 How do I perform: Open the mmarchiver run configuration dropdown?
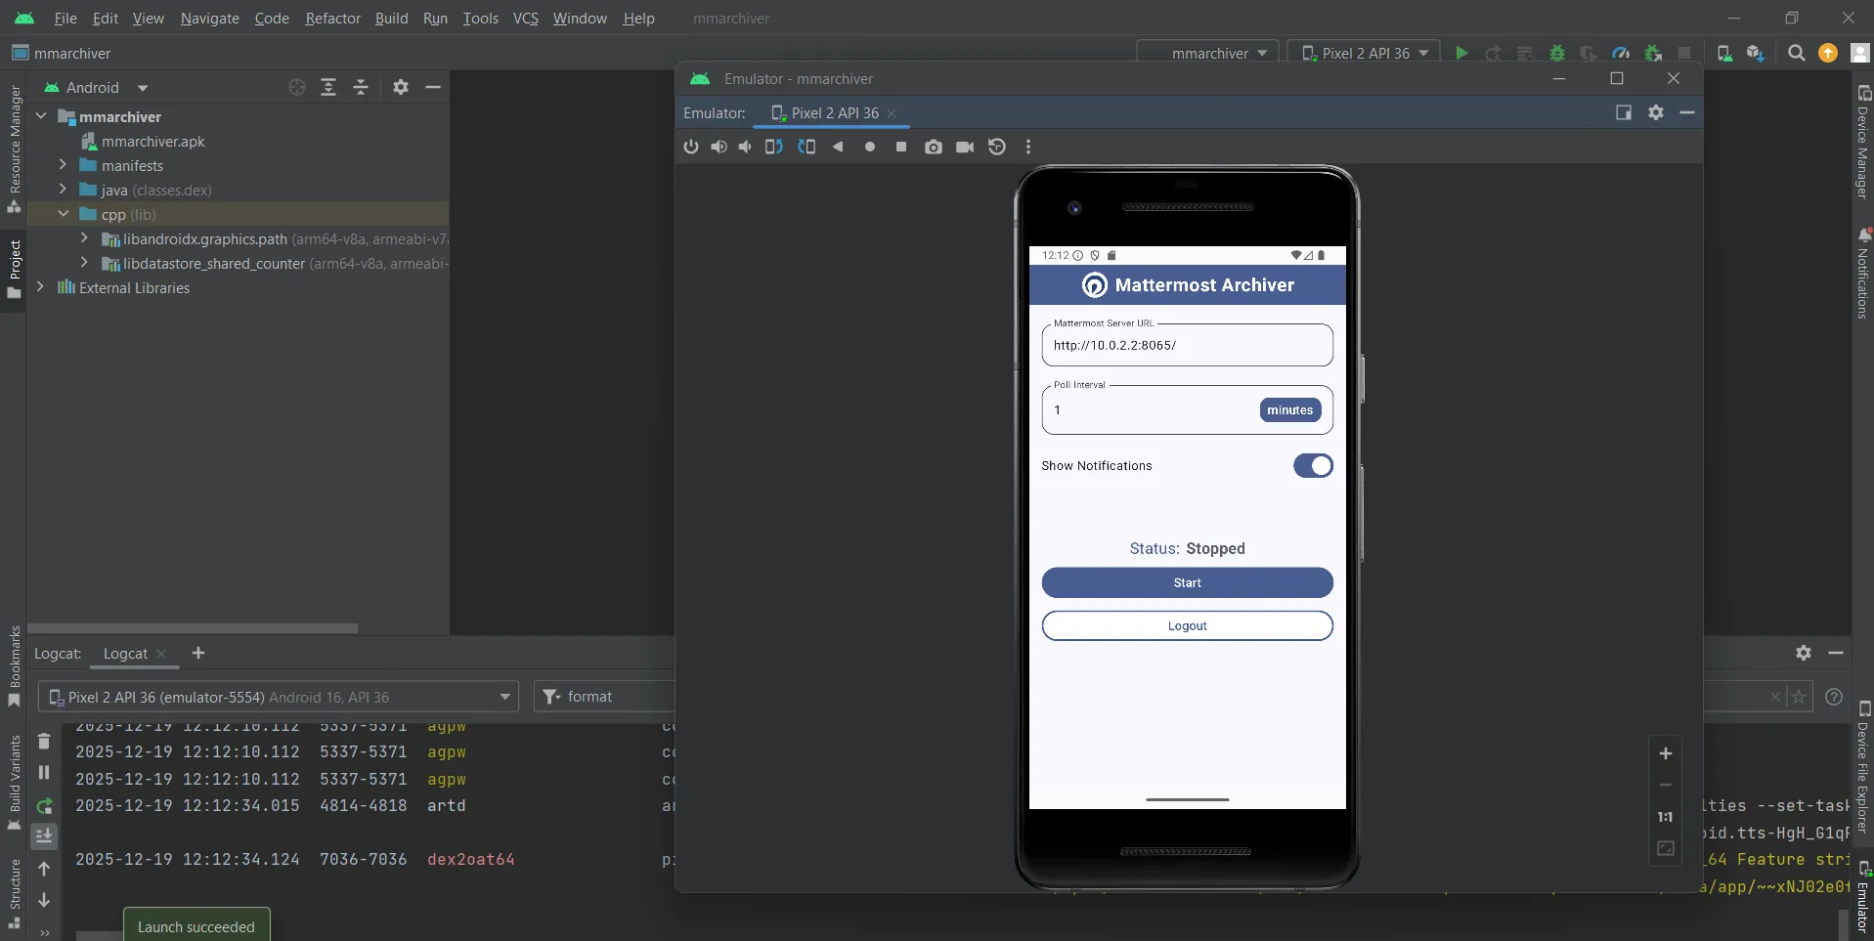1210,53
